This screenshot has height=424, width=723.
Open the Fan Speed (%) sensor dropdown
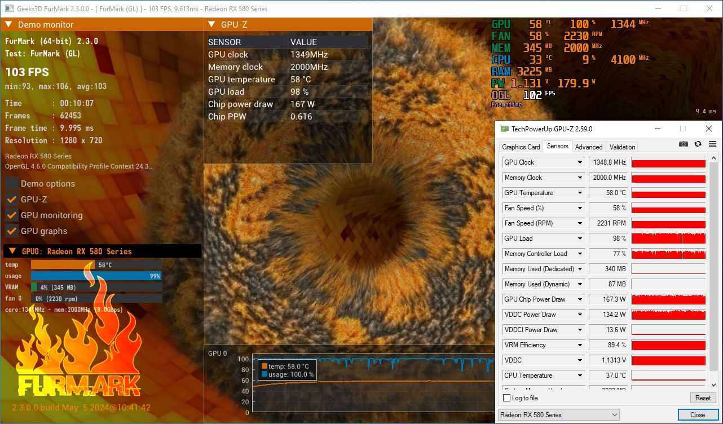pyautogui.click(x=580, y=208)
